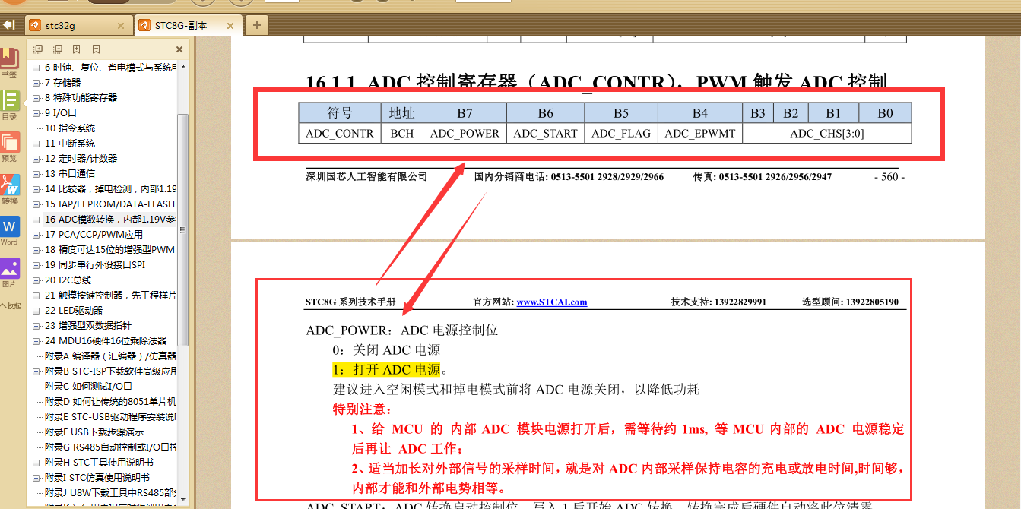The width and height of the screenshot is (1021, 509).
Task: Open outline entry 17 PCA/CCP/PWM应用
Action: (94, 235)
